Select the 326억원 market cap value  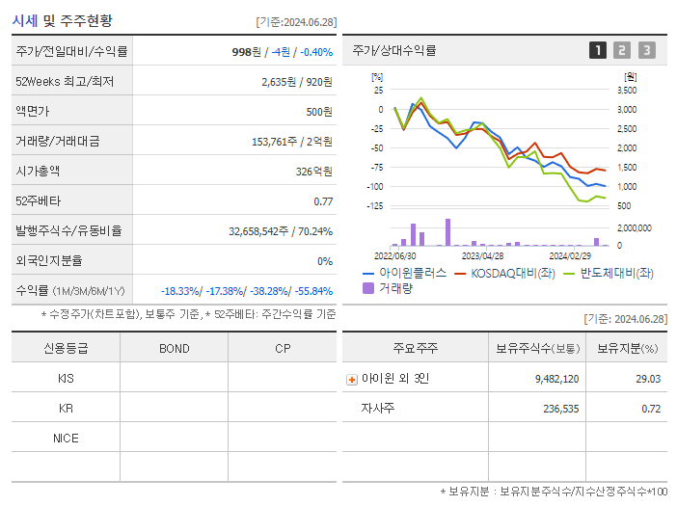(314, 172)
